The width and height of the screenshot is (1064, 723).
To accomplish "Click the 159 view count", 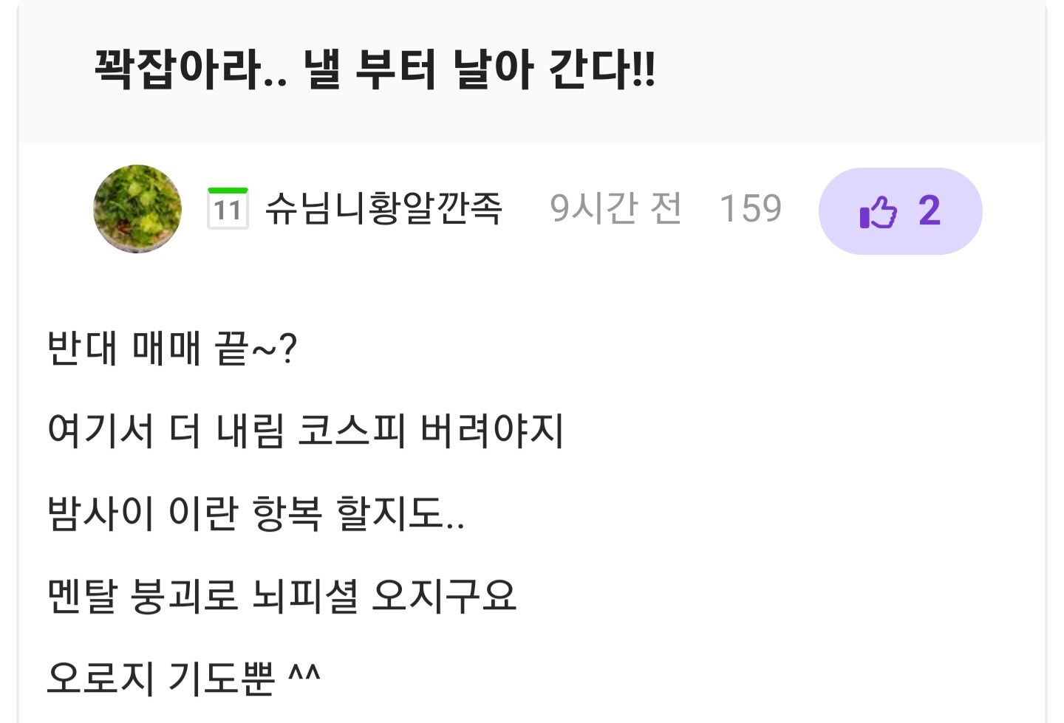I will point(751,209).
